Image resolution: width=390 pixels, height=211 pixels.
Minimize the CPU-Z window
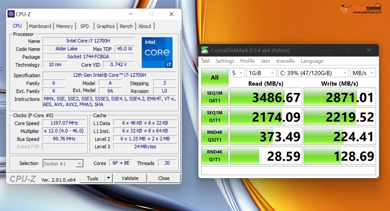131,14
